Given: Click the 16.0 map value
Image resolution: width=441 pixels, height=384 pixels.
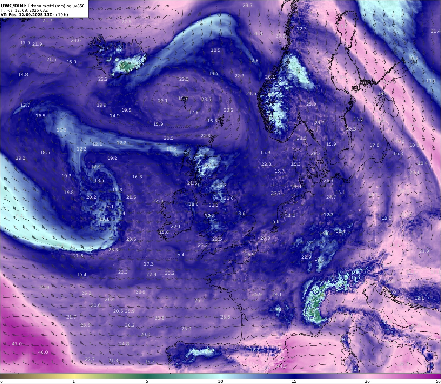Looking at the screenshot, I should click(71, 62).
